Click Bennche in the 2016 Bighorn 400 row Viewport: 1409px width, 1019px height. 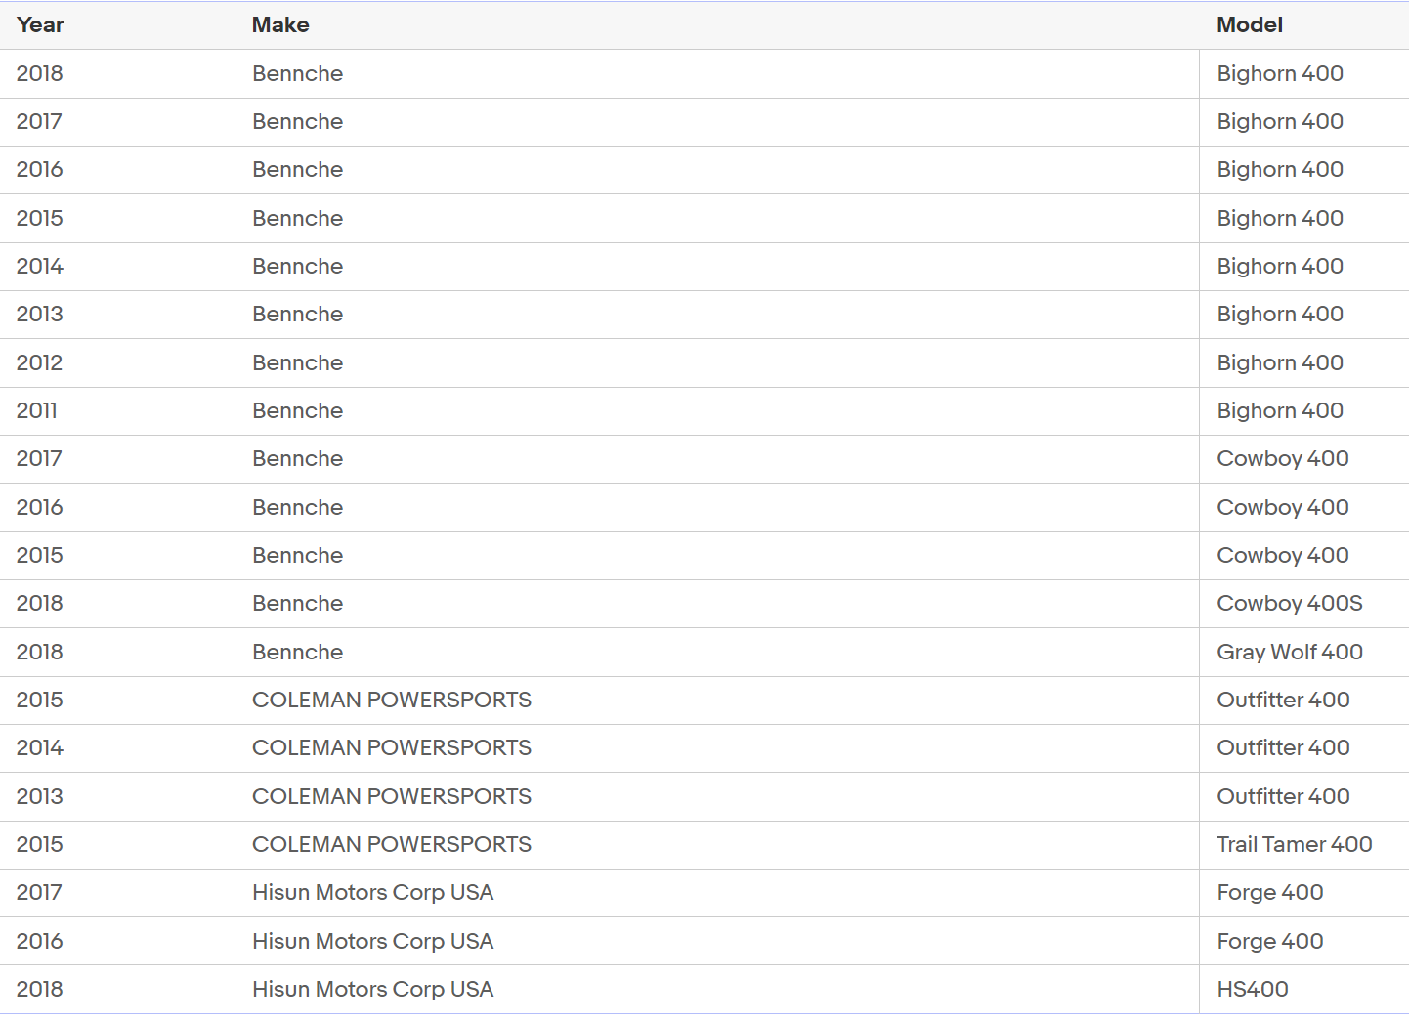pos(298,169)
